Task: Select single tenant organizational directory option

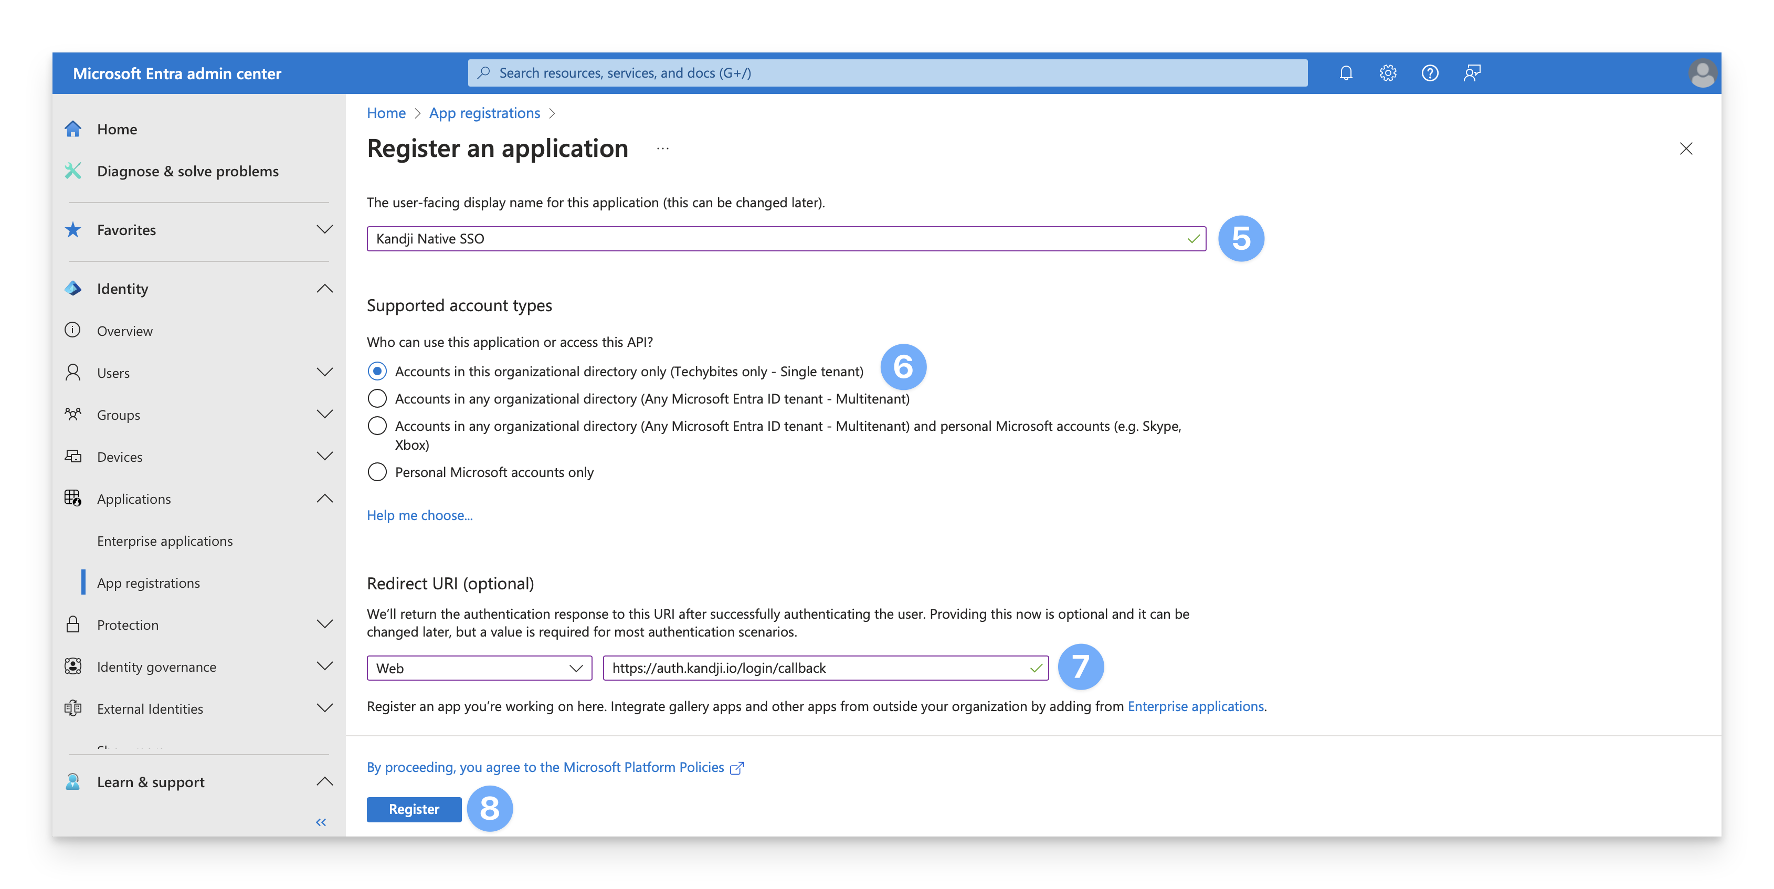Action: click(377, 371)
